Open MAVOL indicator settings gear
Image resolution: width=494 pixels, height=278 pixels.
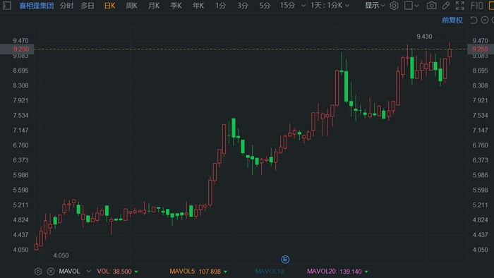(x=38, y=272)
